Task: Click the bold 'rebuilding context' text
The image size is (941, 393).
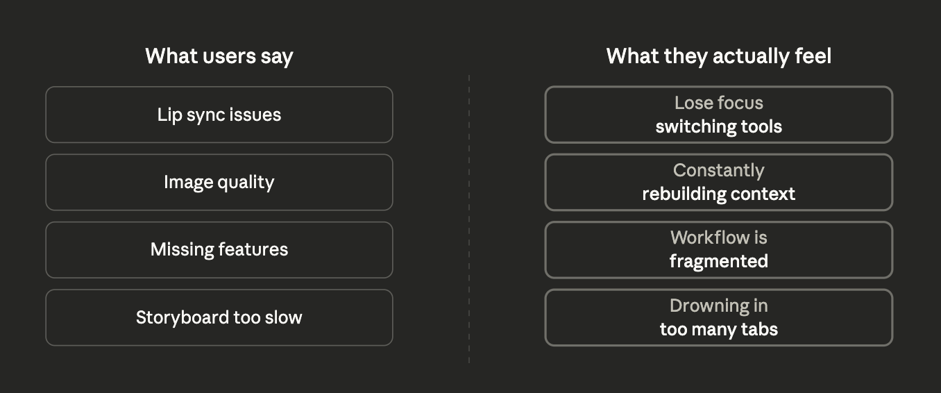Action: (718, 194)
